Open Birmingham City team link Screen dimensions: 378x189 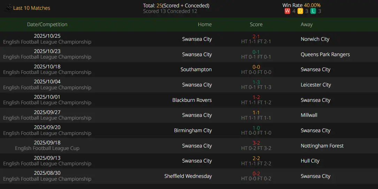coord(193,130)
